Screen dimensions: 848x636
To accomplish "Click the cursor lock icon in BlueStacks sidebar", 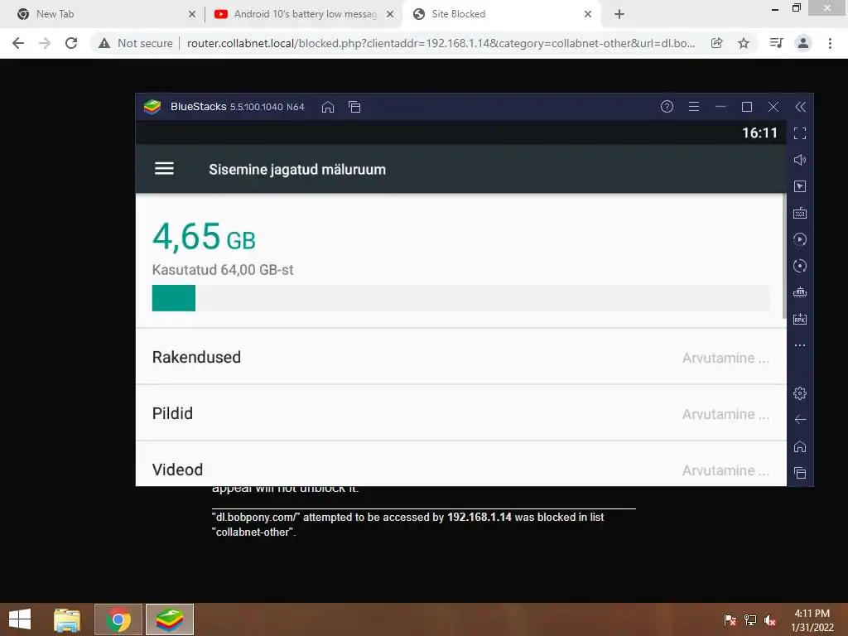I will [800, 186].
